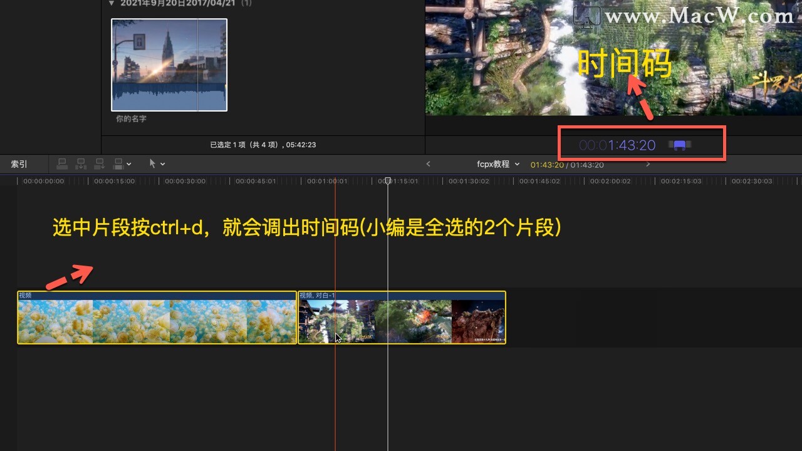Select the 视频, 对白-1 clip in timeline
Viewport: 802px width, 451px height.
click(402, 318)
